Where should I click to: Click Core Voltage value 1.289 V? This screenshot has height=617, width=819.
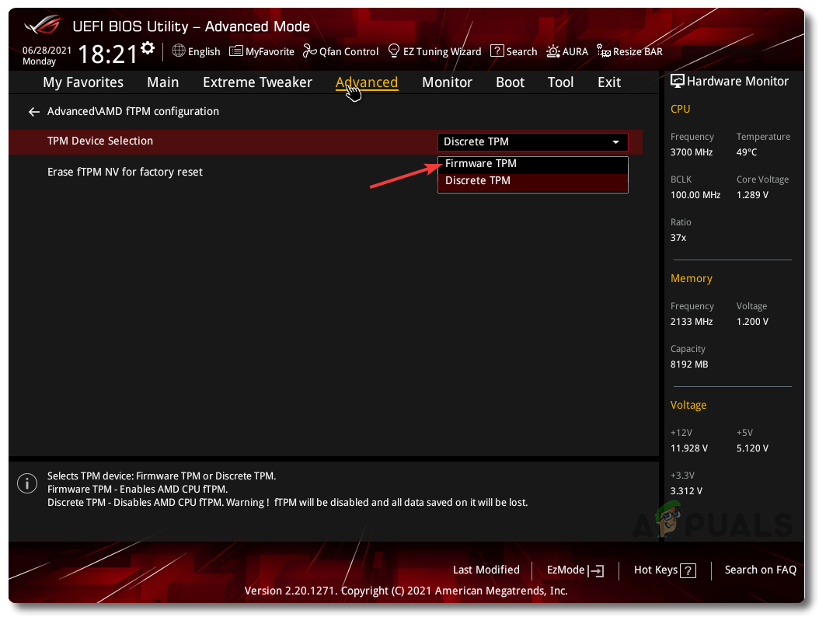[x=752, y=195]
